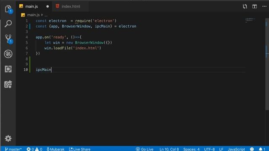Screen dimensions: 269x151
Task: Select JavaScript language mode
Action: pos(236,149)
